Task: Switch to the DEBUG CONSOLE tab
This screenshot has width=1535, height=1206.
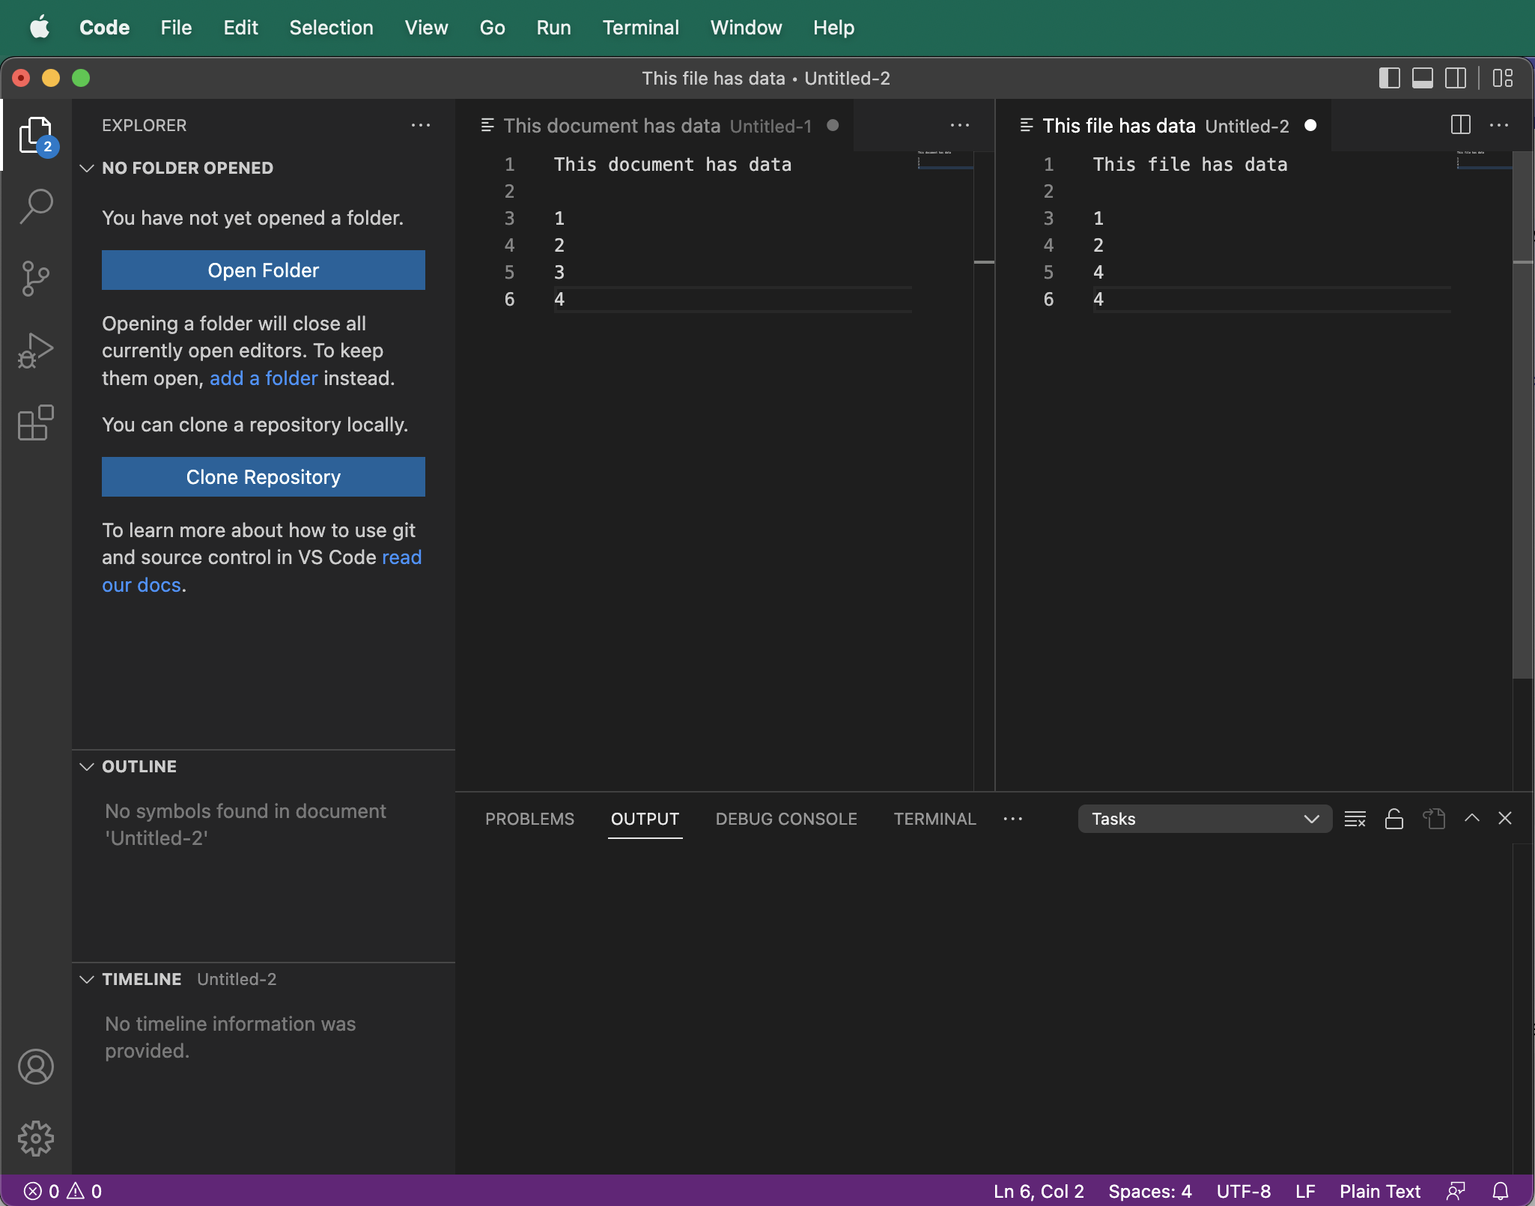Action: coord(785,819)
